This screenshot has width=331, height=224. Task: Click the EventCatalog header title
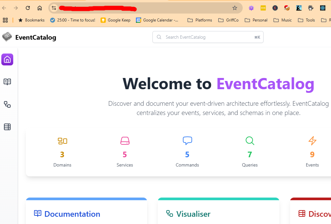[x=36, y=37]
